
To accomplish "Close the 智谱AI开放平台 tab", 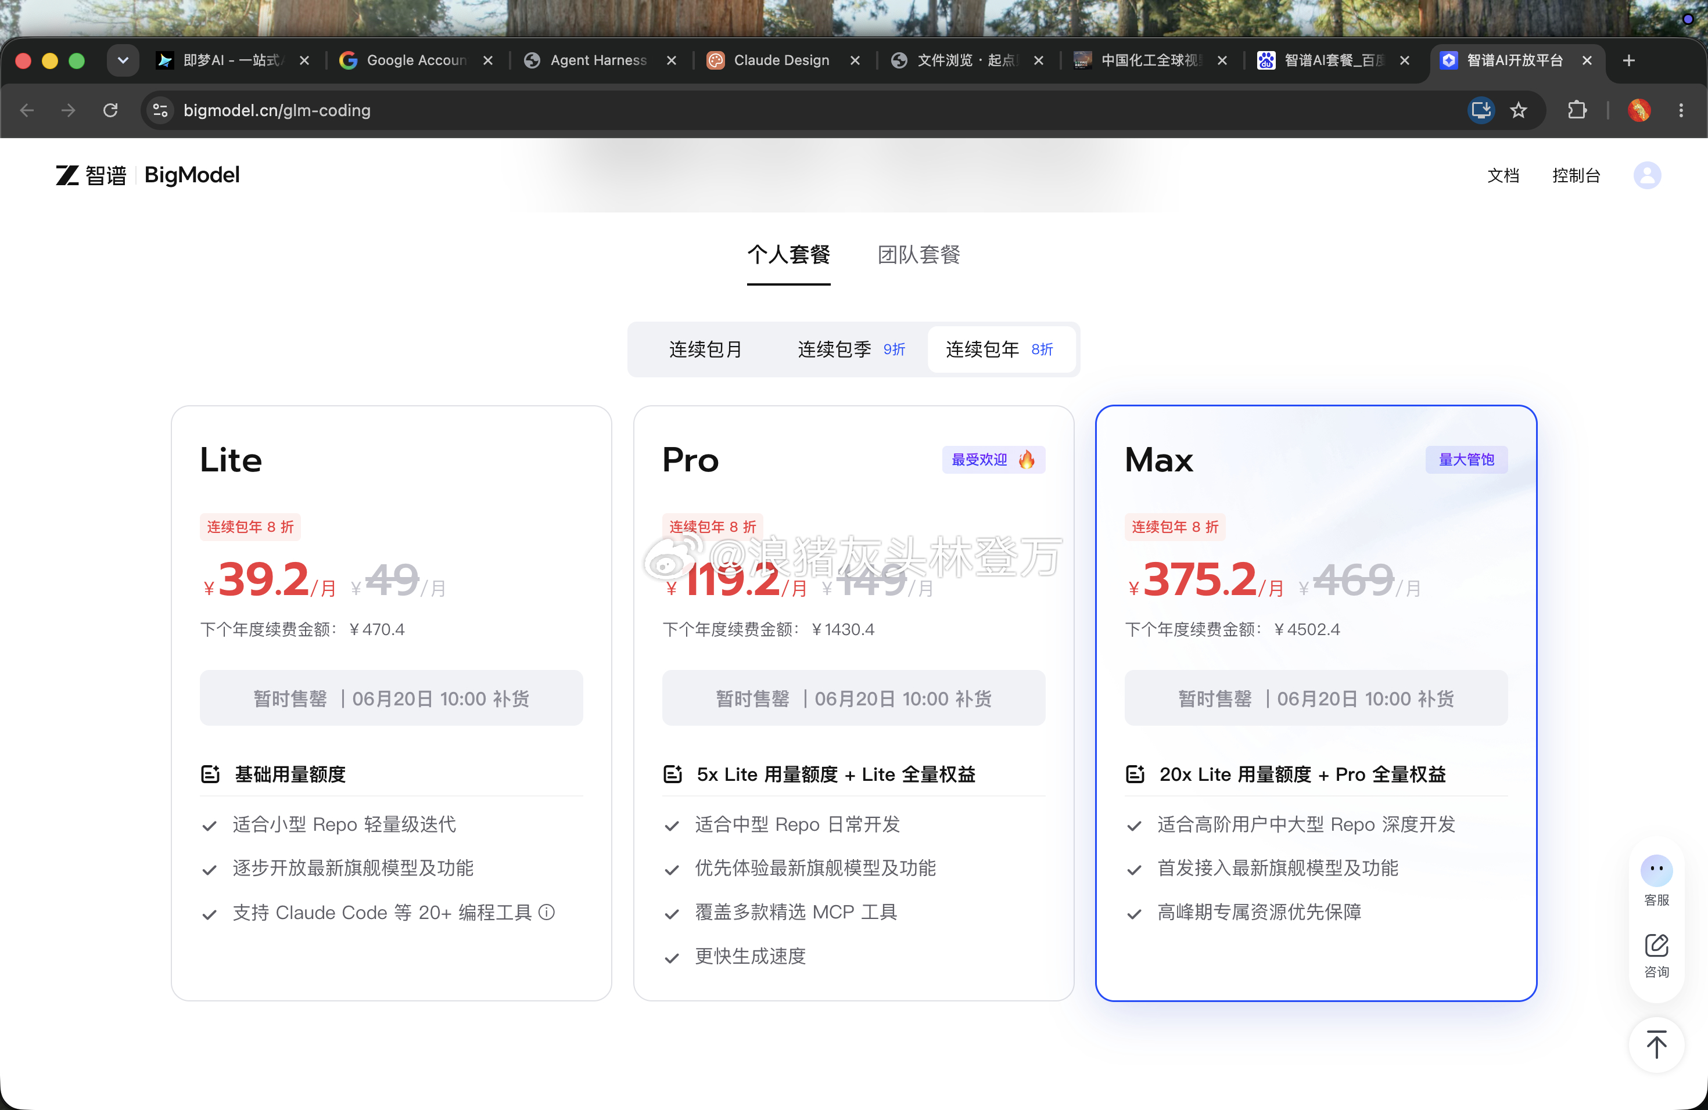I will (x=1587, y=60).
